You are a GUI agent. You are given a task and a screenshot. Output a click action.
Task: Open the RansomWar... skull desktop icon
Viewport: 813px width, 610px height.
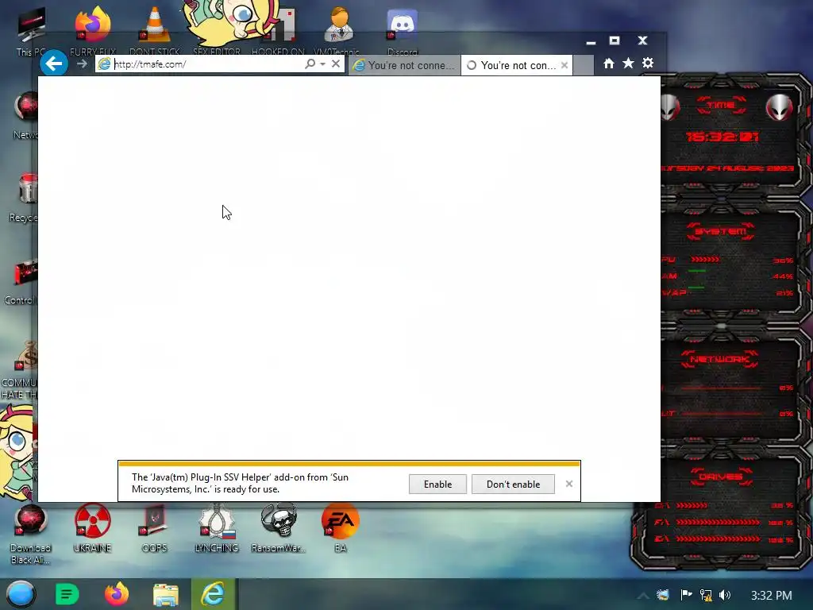click(279, 528)
